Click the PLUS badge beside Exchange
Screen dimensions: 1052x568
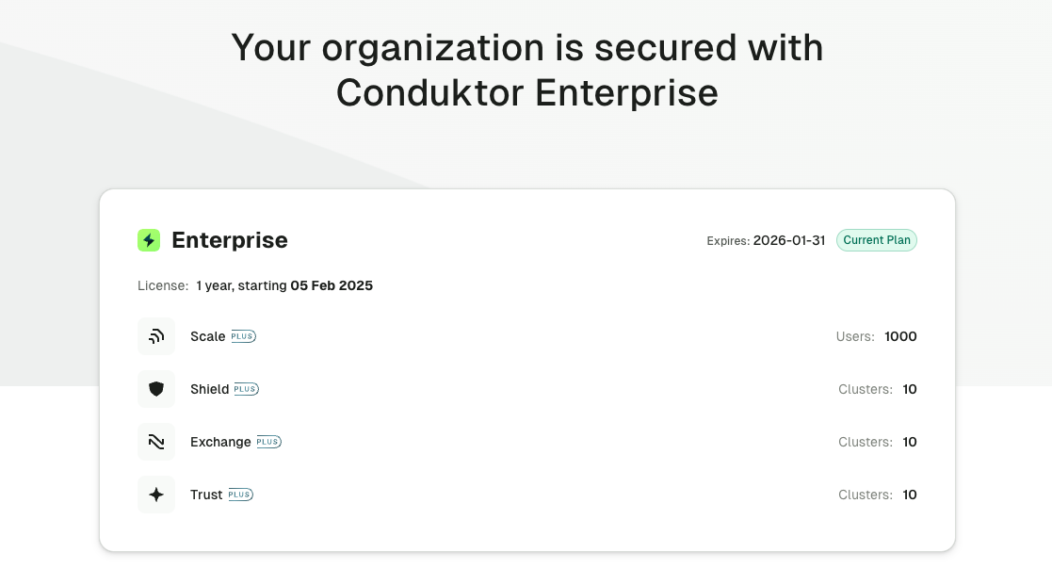[269, 442]
